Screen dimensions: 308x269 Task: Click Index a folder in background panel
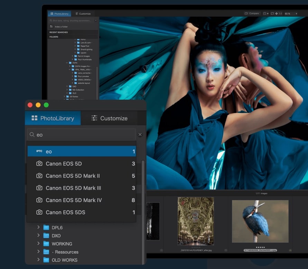[x=61, y=27]
